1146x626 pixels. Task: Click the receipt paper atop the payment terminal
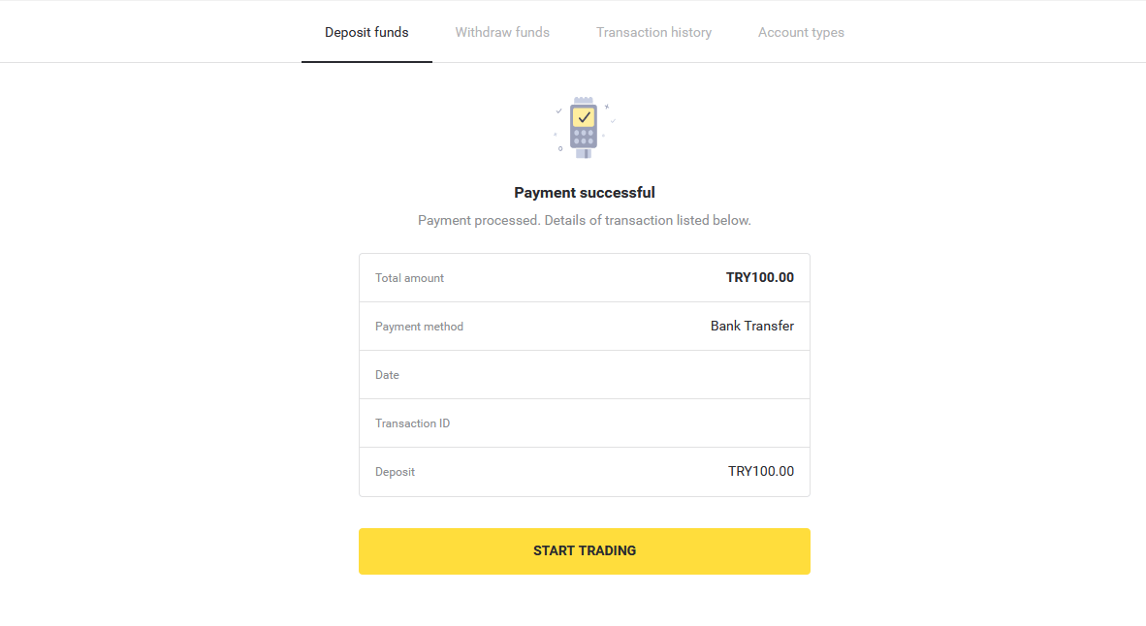(583, 101)
